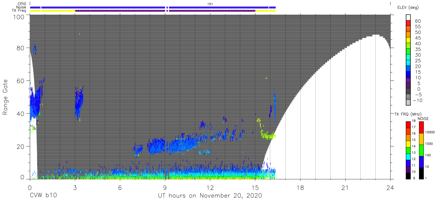The width and height of the screenshot is (439, 203).
Task: Click elevation colorbar value 25
Action: [x=418, y=61]
